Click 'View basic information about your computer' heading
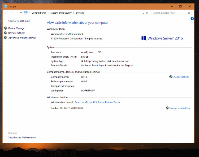This screenshot has width=199, height=157. tap(78, 23)
